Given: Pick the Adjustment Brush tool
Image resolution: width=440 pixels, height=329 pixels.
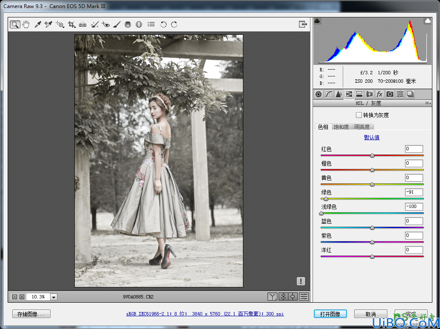Looking at the screenshot, I should click(116, 24).
